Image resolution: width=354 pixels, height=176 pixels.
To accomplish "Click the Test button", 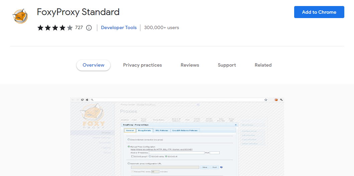I will pos(215,167).
